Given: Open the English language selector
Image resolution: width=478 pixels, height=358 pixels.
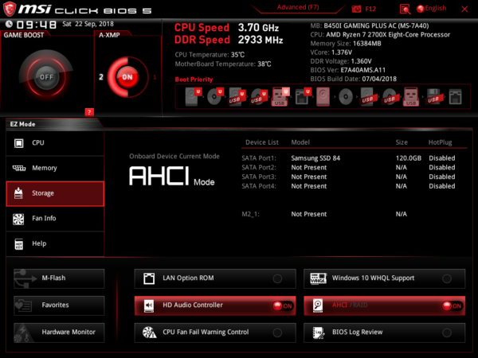Looking at the screenshot, I should 431,9.
